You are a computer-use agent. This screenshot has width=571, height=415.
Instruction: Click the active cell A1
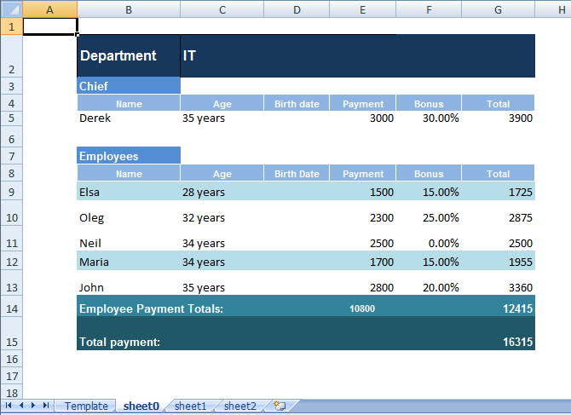tap(50, 26)
